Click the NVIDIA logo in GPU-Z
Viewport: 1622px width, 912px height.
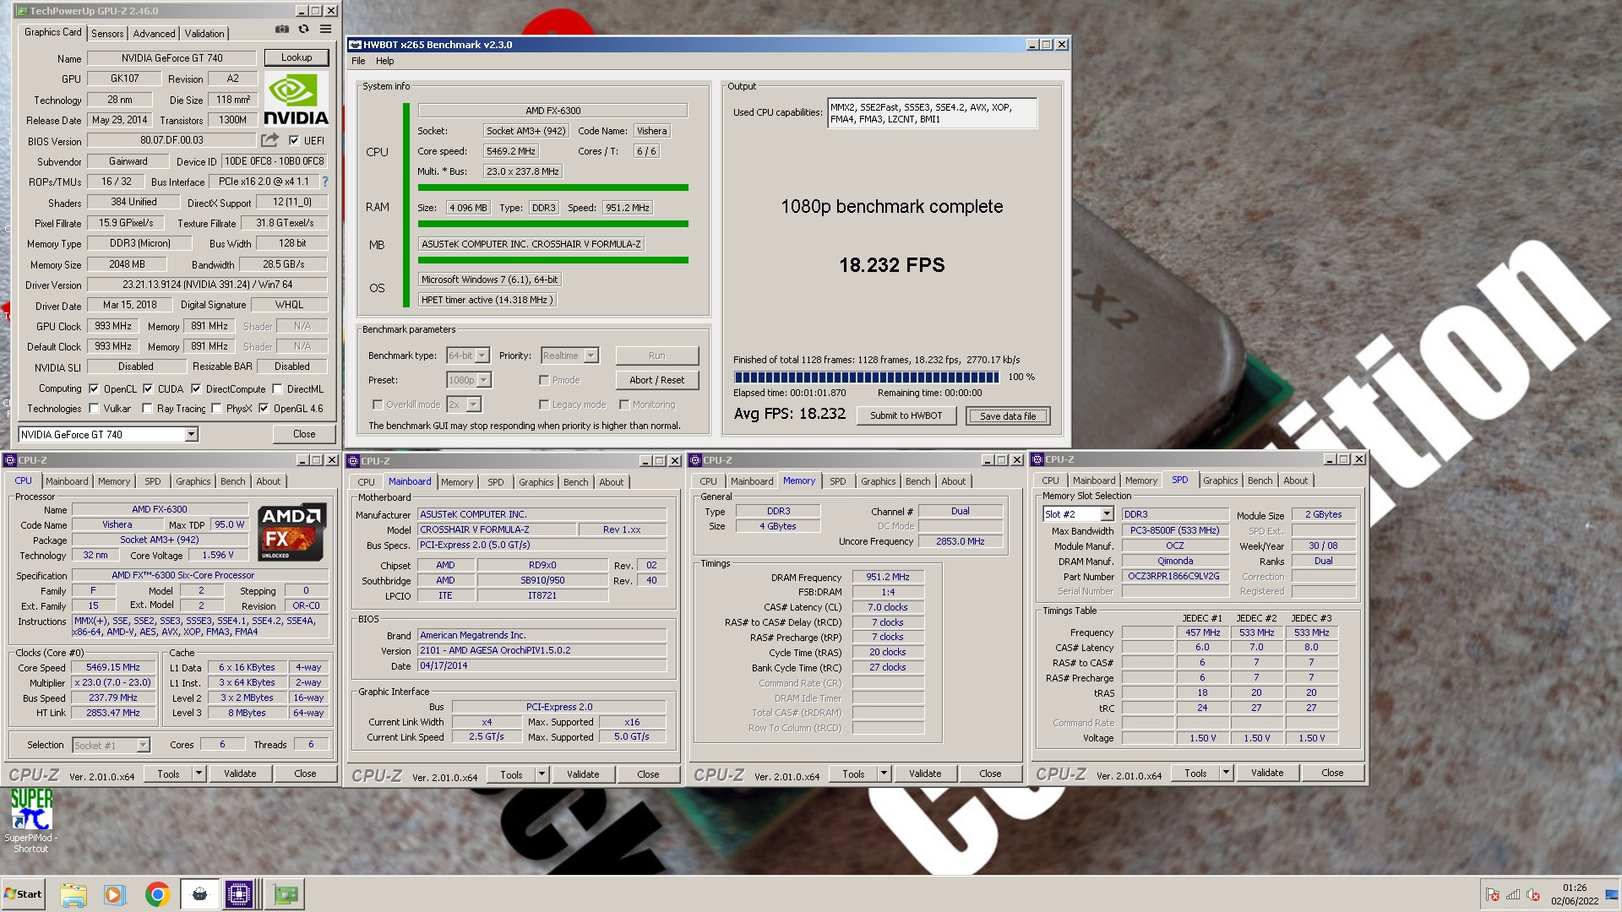[x=296, y=100]
